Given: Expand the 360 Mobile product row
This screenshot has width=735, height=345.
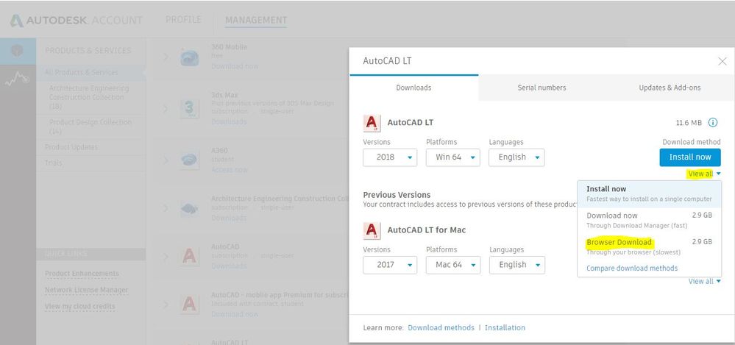Looking at the screenshot, I should [x=165, y=57].
